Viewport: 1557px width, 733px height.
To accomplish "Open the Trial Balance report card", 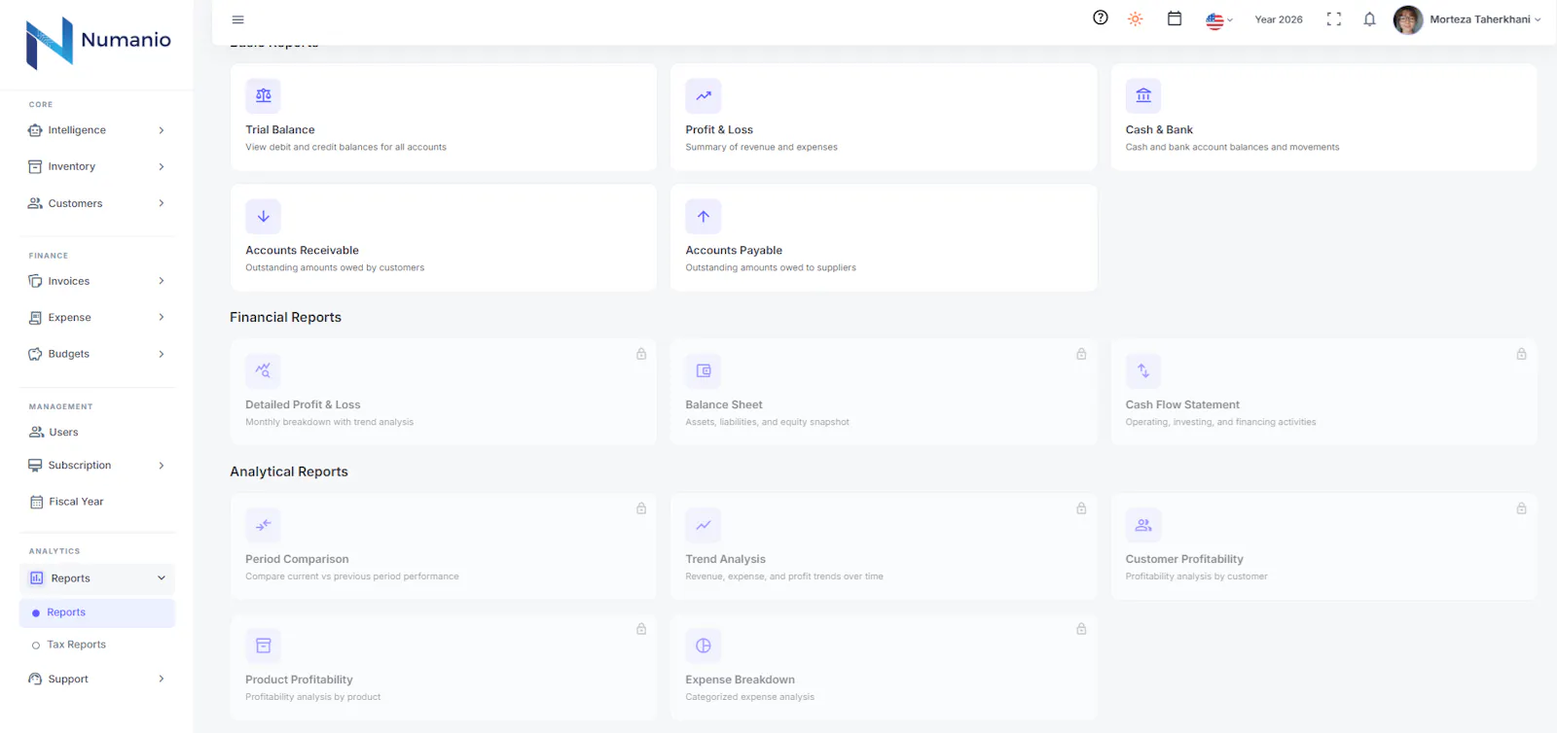I will click(x=444, y=117).
